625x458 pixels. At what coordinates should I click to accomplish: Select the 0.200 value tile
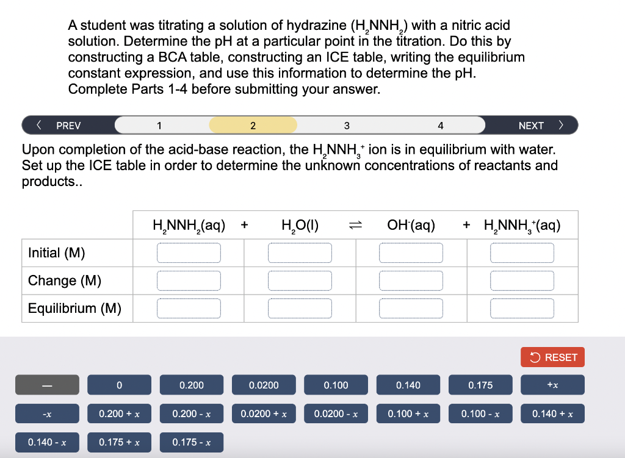[191, 385]
